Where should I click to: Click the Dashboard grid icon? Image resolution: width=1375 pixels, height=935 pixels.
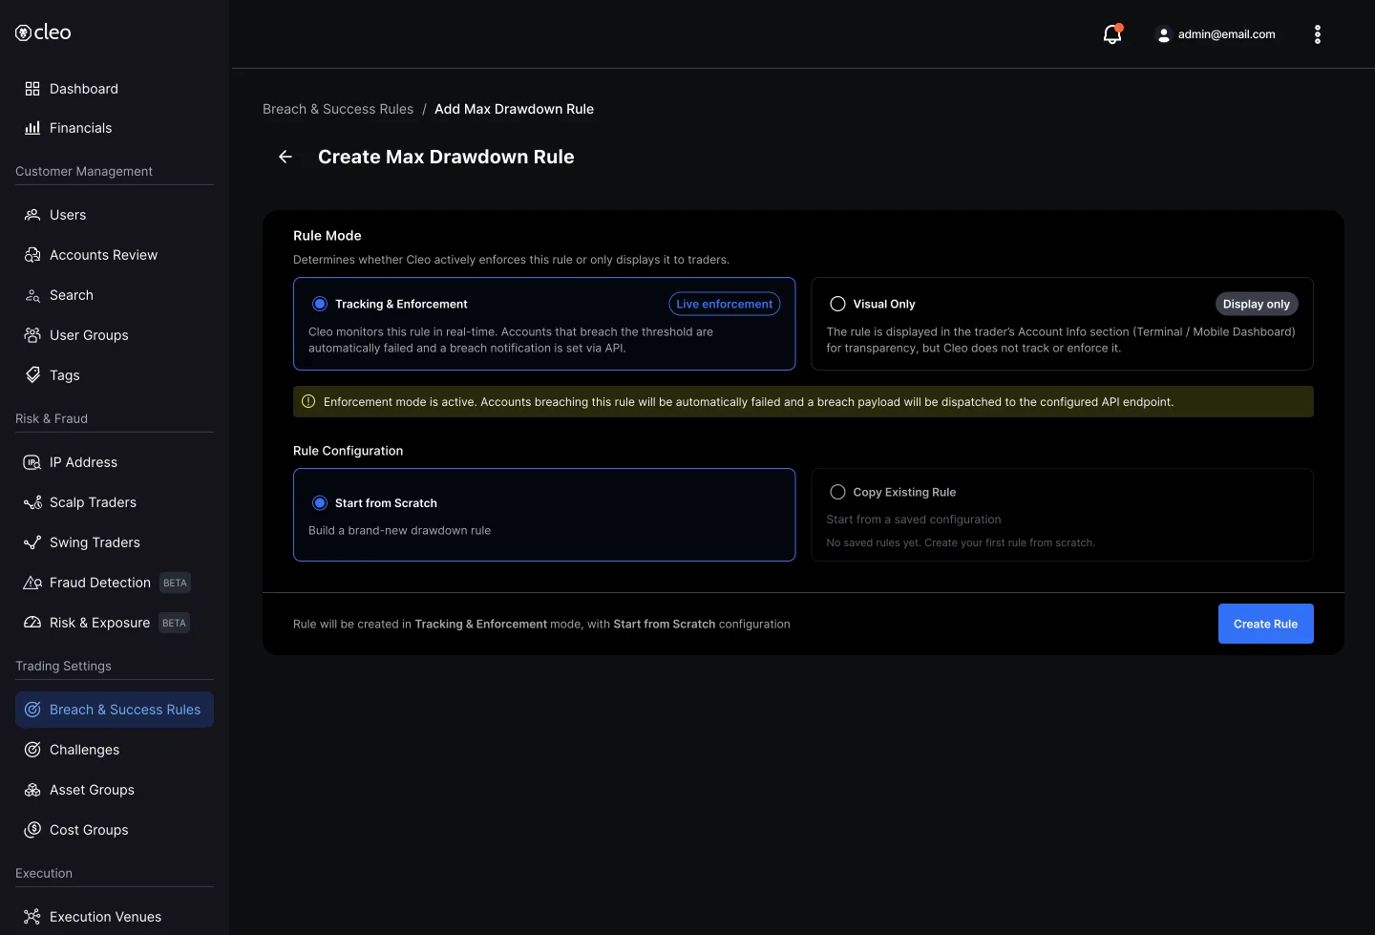(32, 89)
